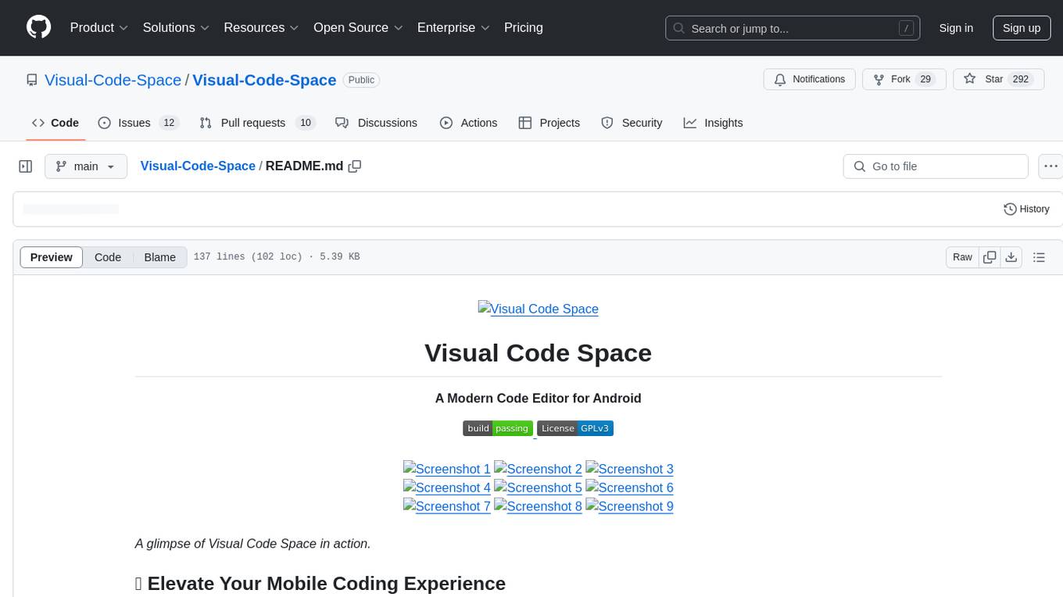Switch to the Actions tab

tap(468, 123)
